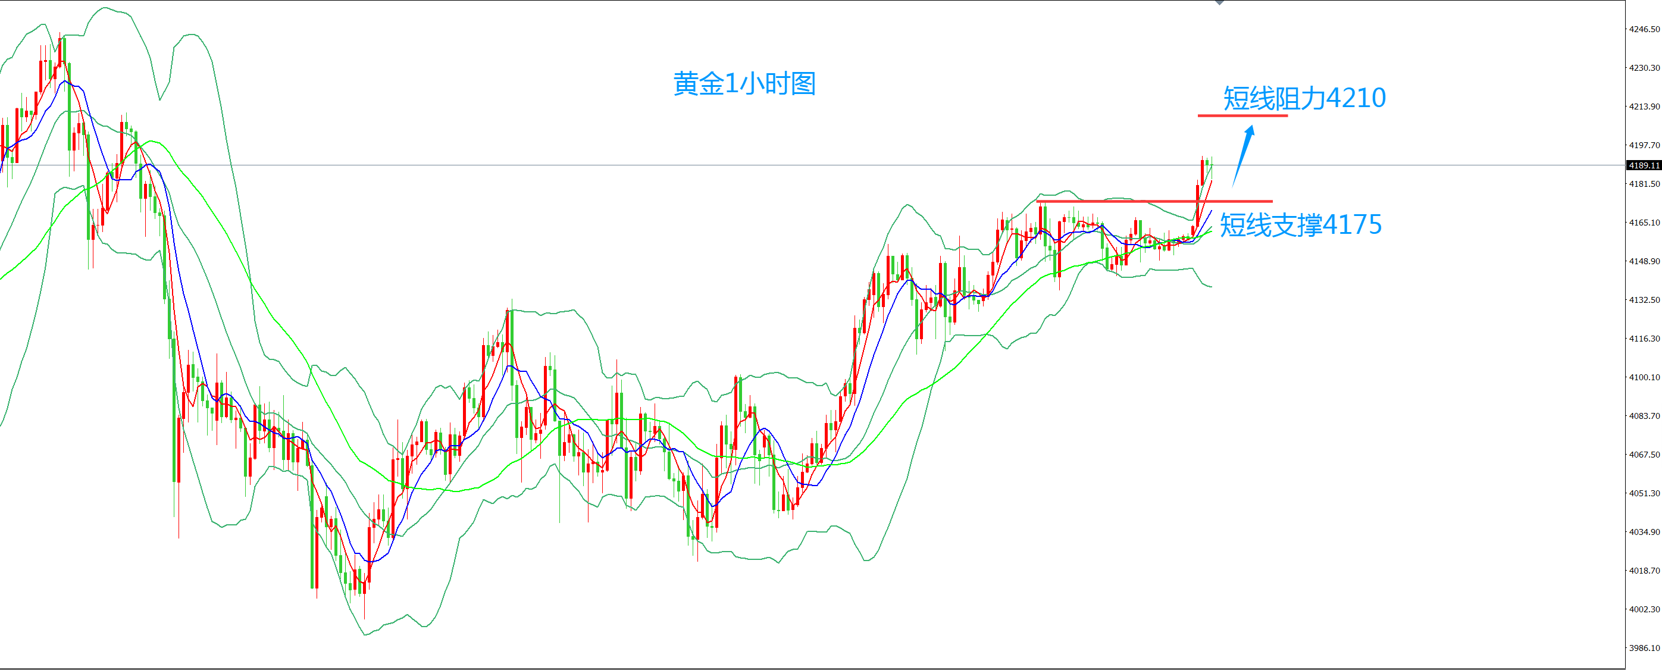1662x670 pixels.
Task: Click the 4002.30 price axis label
Action: click(1644, 609)
